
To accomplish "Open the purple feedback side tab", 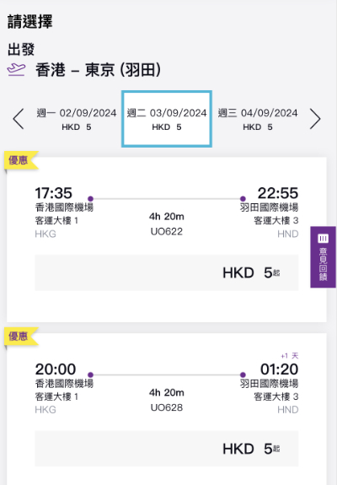I will 323,257.
